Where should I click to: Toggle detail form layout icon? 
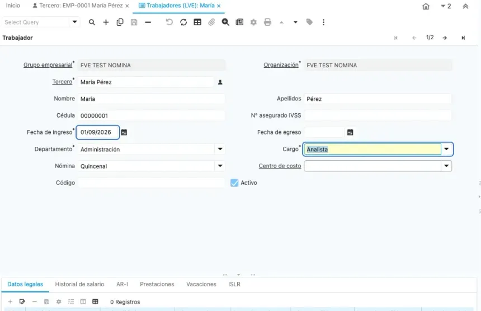pyautogui.click(x=83, y=301)
